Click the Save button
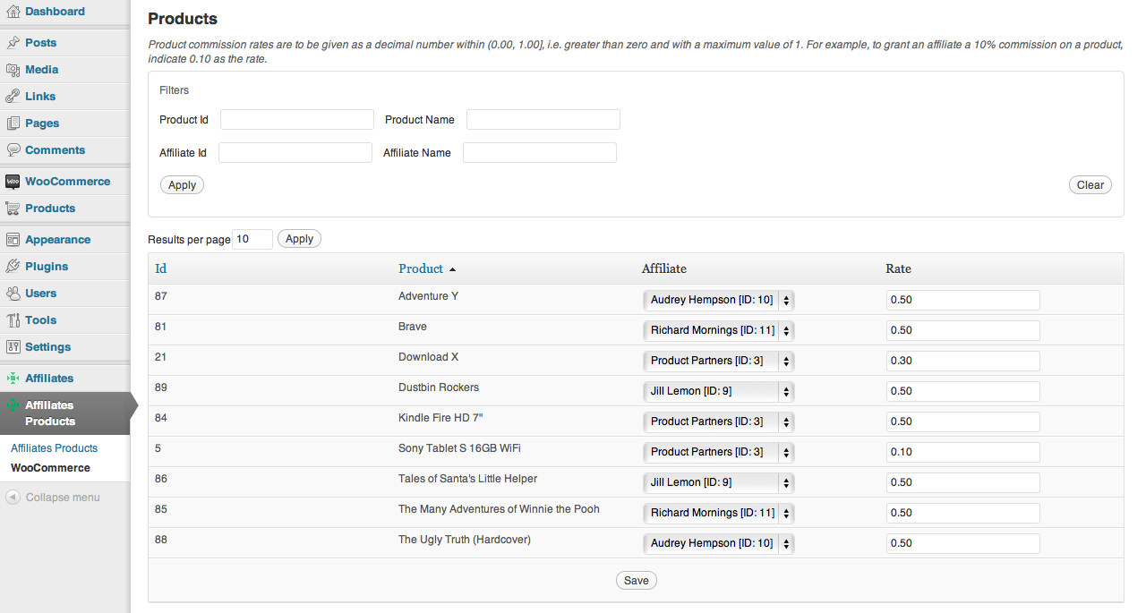Viewport: 1146px width, 613px height. 636,581
